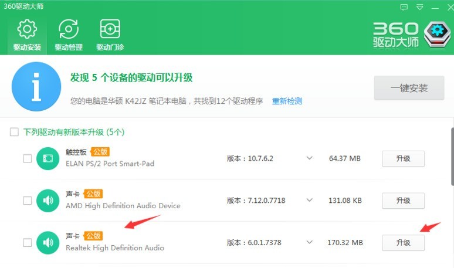Click 公版 badge on Realtek audio row

(93, 236)
